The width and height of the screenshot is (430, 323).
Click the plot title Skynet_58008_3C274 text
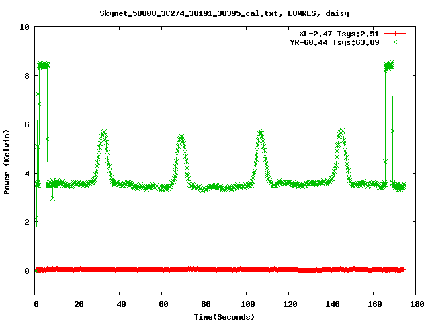click(x=224, y=13)
